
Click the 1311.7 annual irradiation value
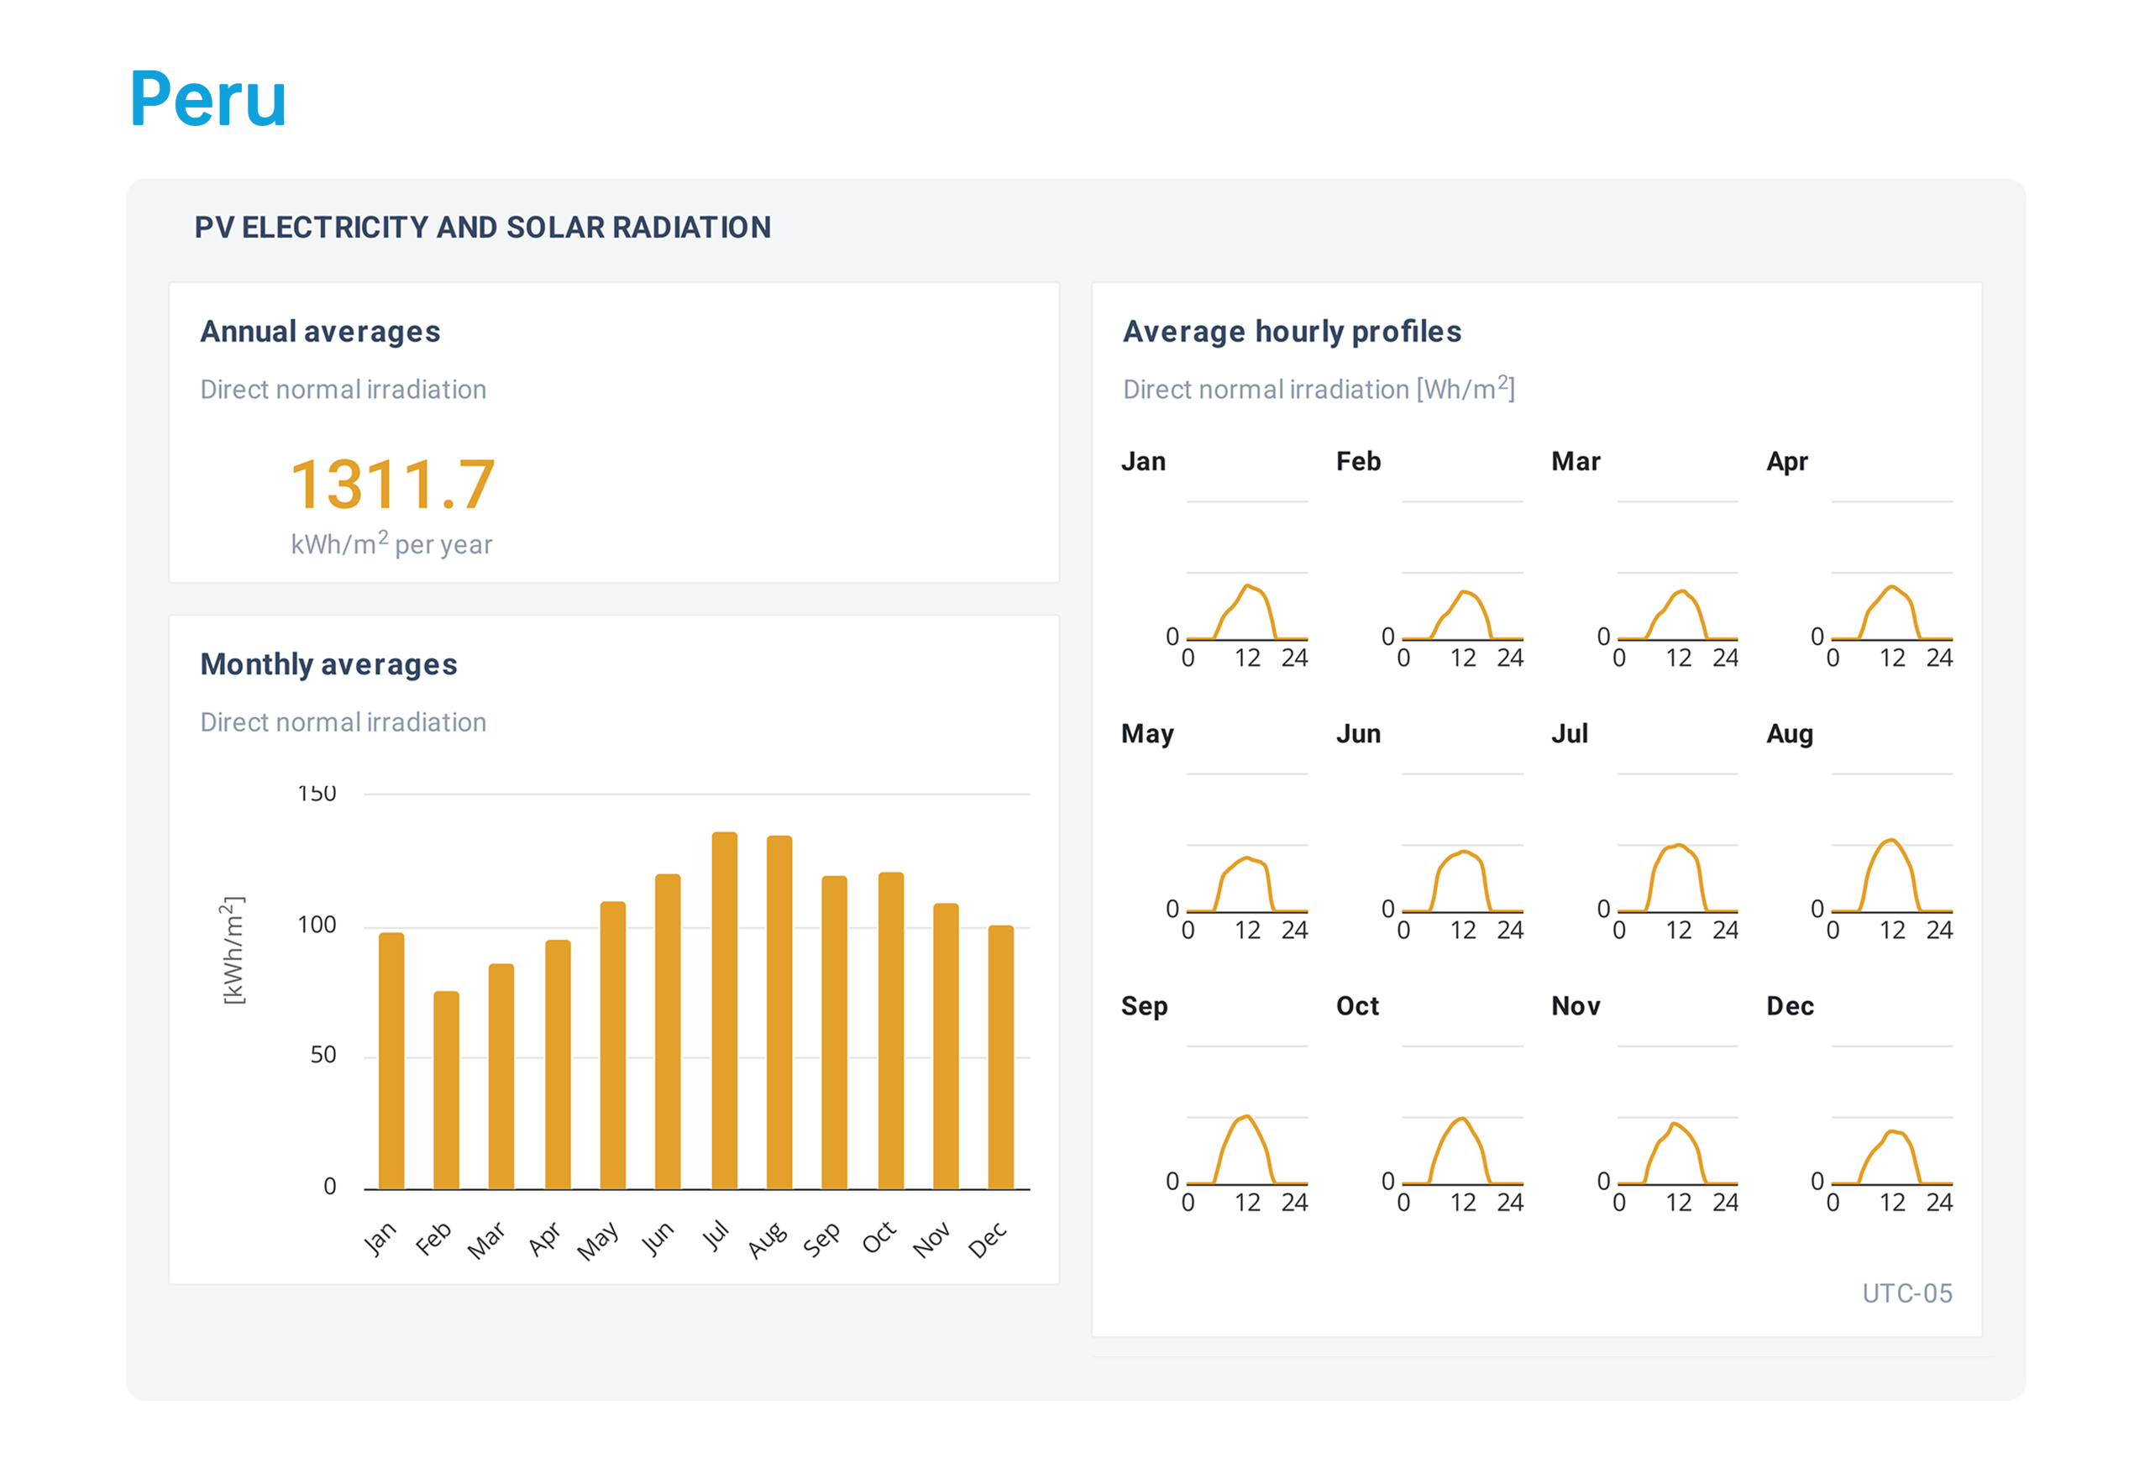[x=392, y=485]
